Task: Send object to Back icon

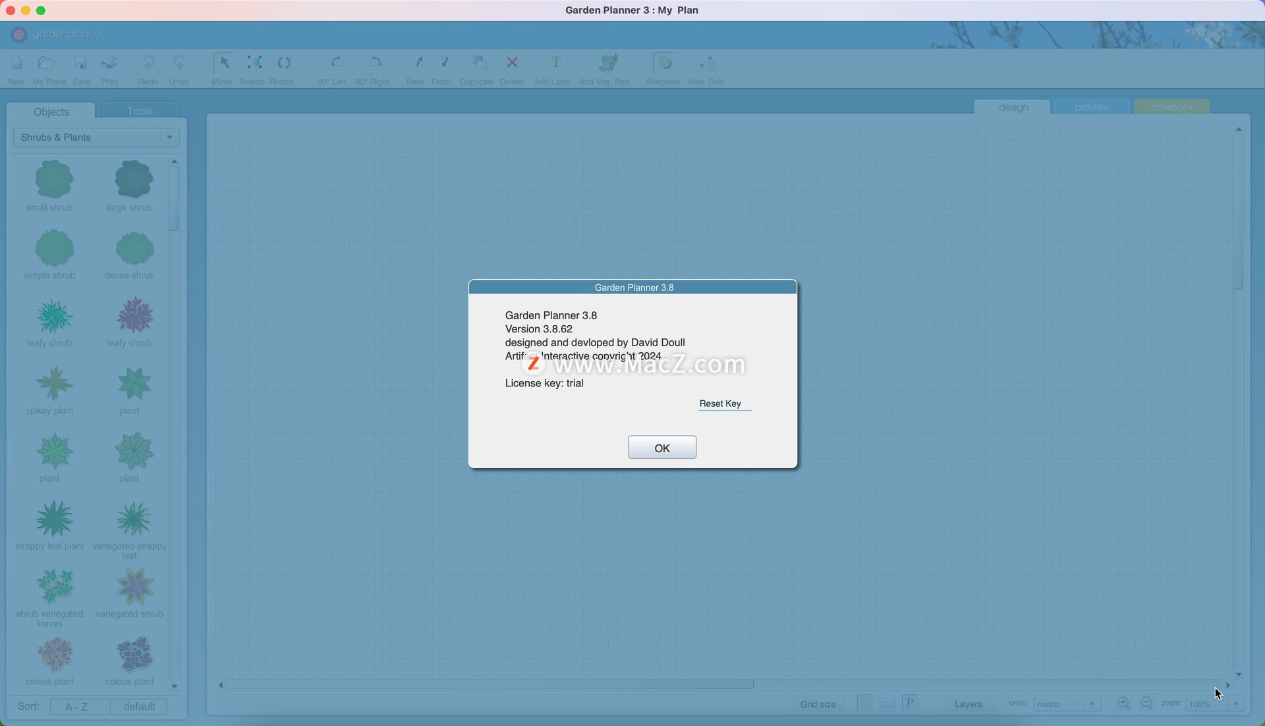Action: pyautogui.click(x=418, y=63)
